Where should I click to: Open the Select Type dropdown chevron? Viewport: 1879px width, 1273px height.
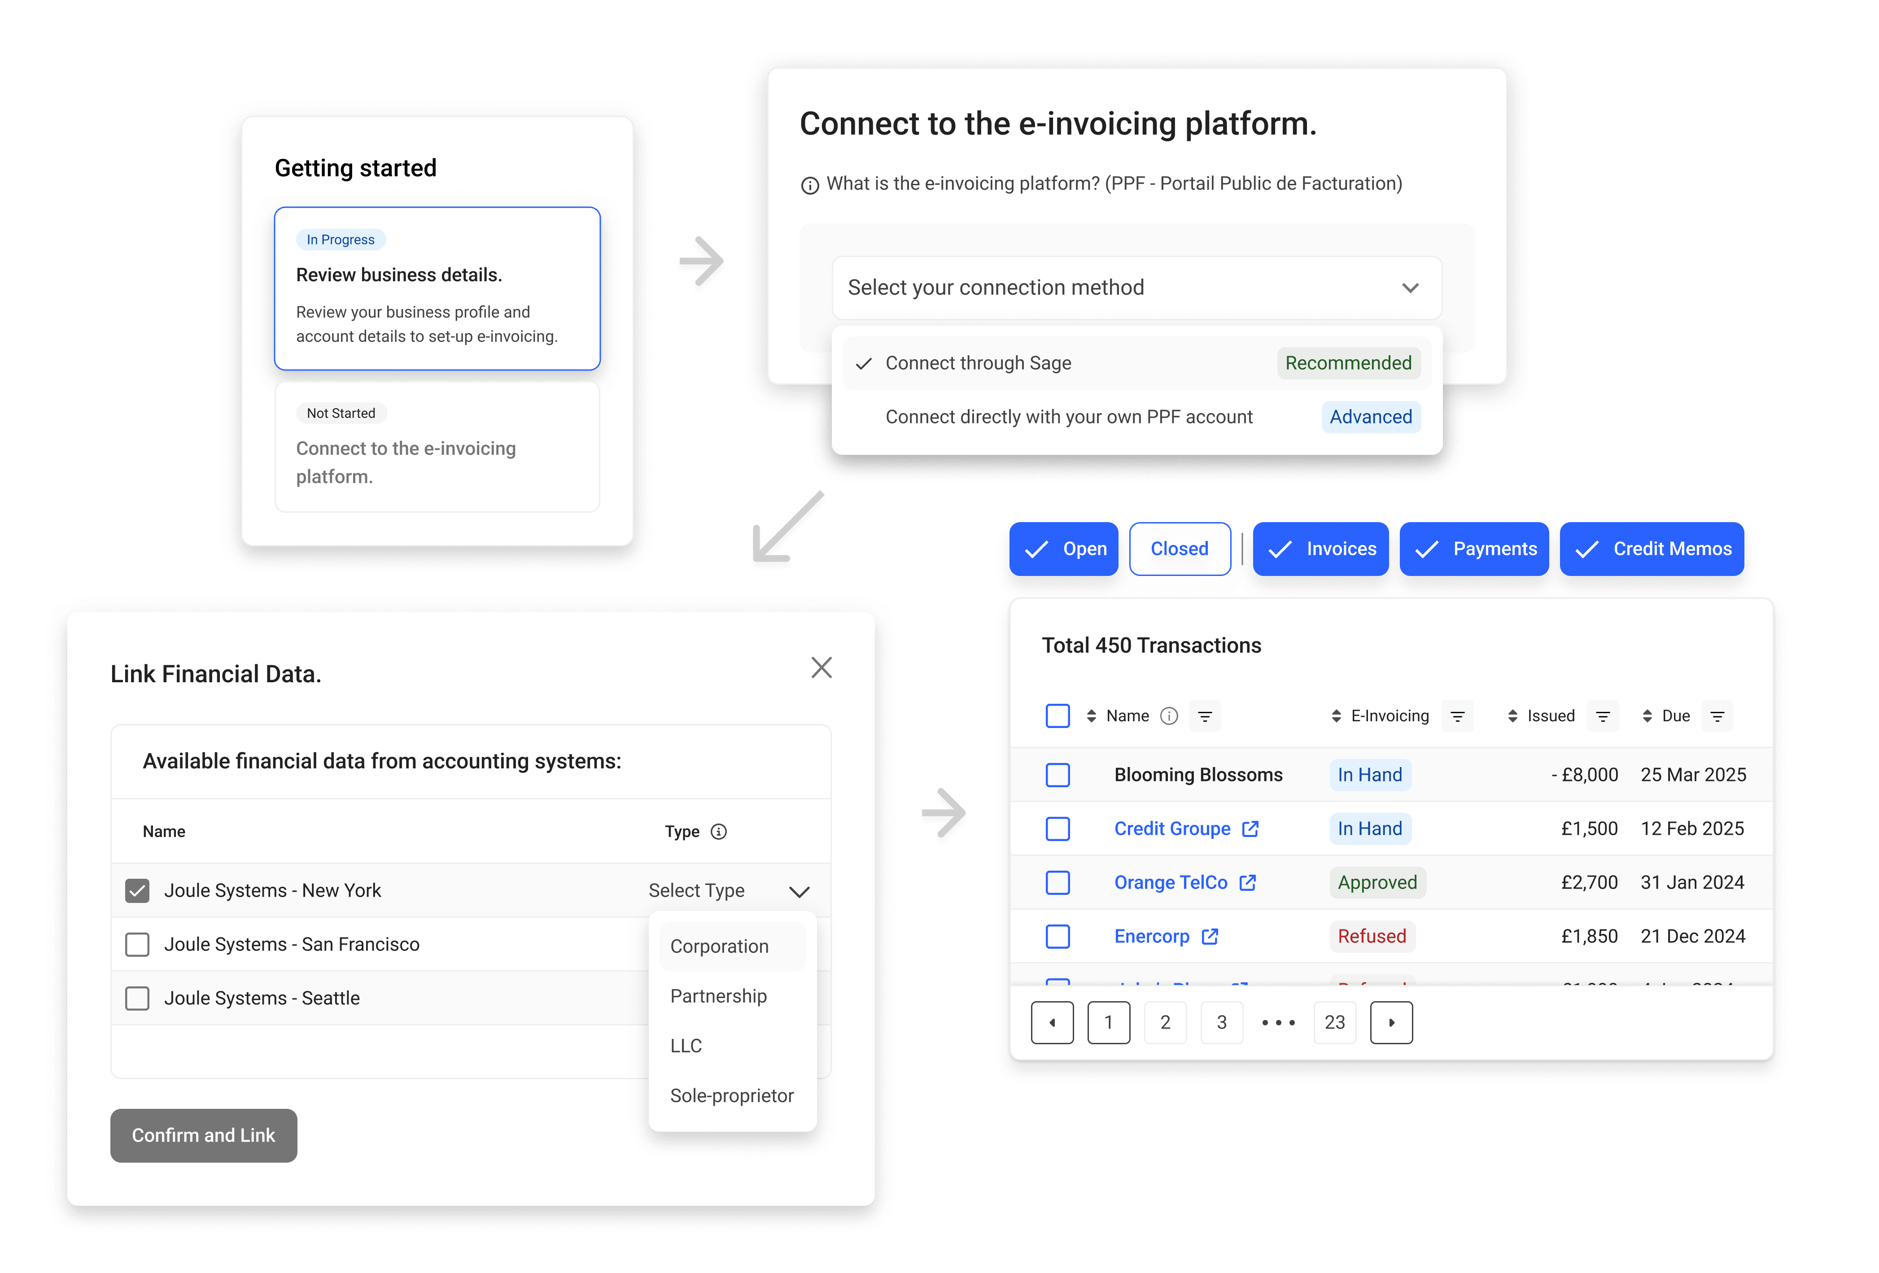799,892
